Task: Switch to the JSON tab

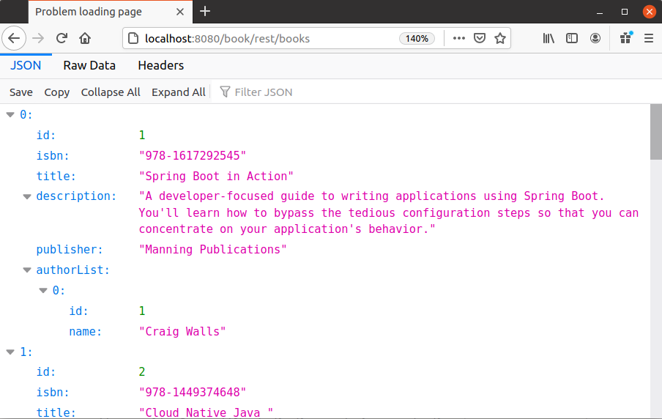Action: [26, 66]
